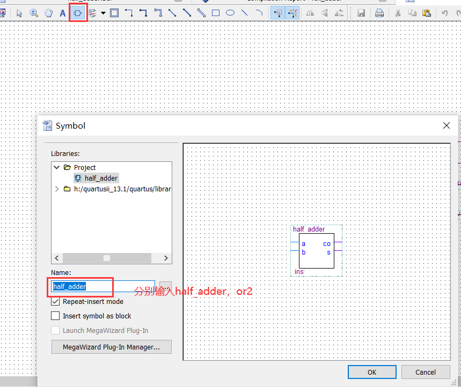Click the half_adder symbol preview
The image size is (461, 387).
[x=316, y=250]
